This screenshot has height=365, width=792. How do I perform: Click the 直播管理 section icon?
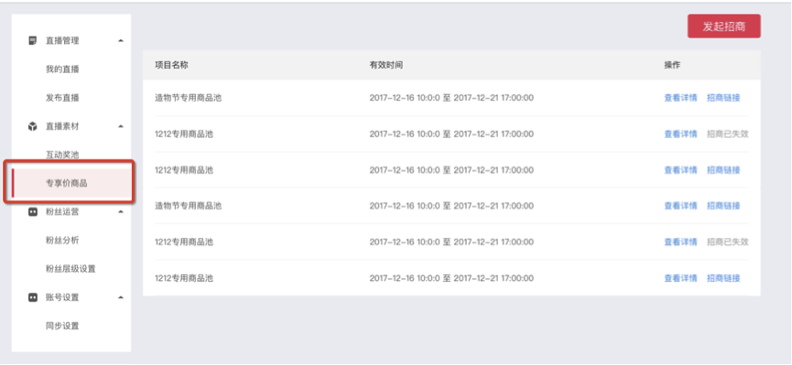coord(32,40)
